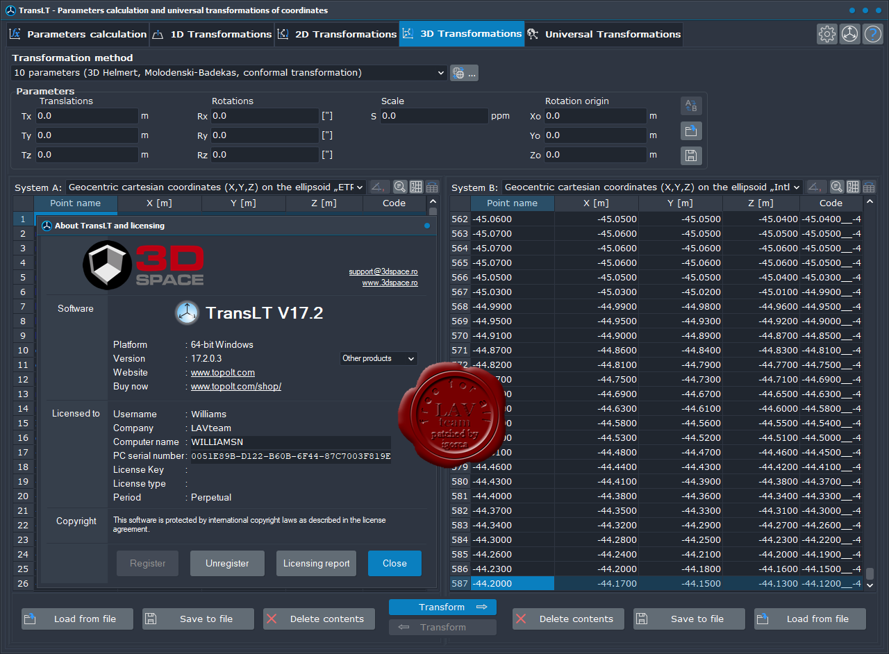Screen dimensions: 889x654
Task: Load parameters from file via folder icon
Action: click(x=691, y=131)
